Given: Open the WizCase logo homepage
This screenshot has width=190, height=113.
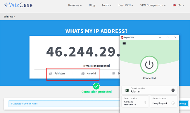Looking at the screenshot, I should click(x=18, y=5).
